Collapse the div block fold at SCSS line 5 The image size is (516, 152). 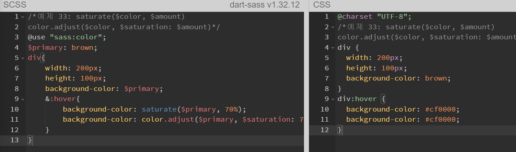[22, 58]
